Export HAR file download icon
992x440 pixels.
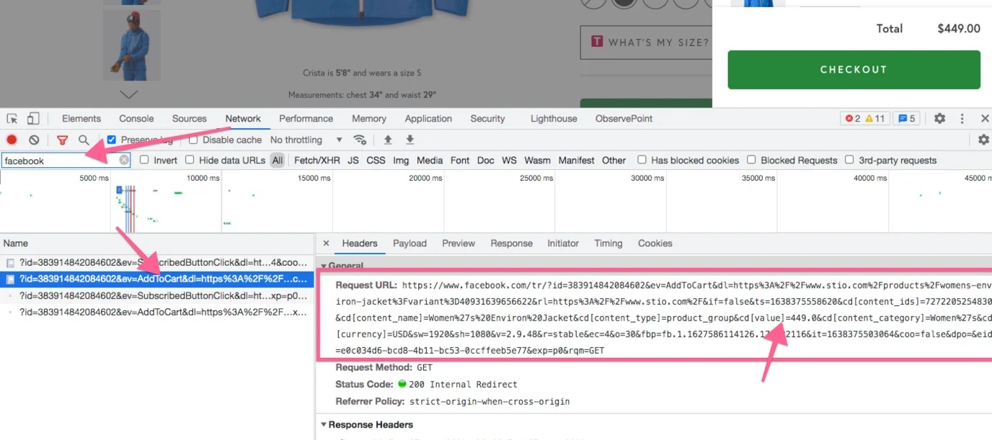click(410, 140)
